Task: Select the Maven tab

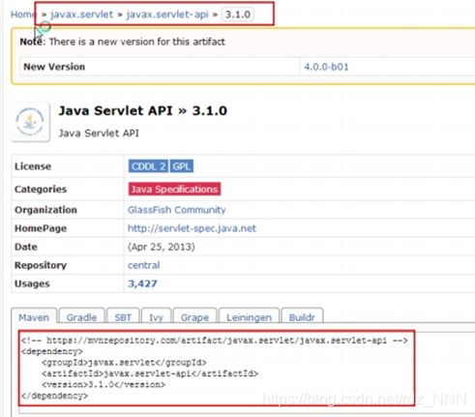Action: pyautogui.click(x=34, y=317)
